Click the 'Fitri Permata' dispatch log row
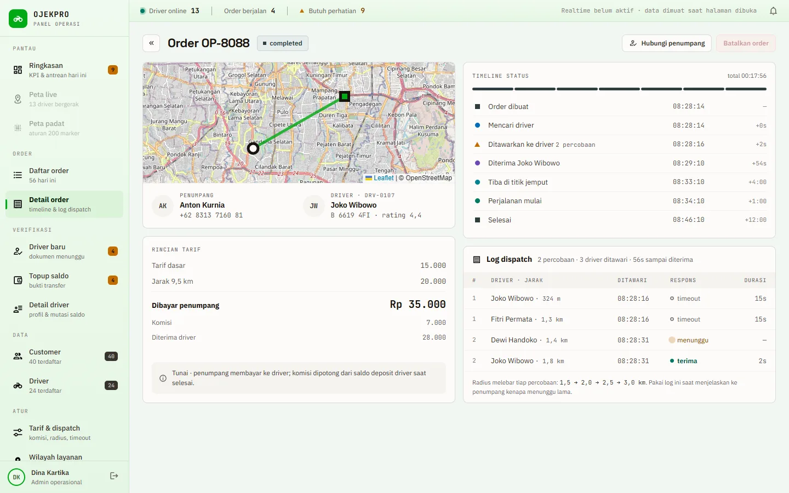Viewport: 789px width, 493px height. pyautogui.click(x=619, y=319)
